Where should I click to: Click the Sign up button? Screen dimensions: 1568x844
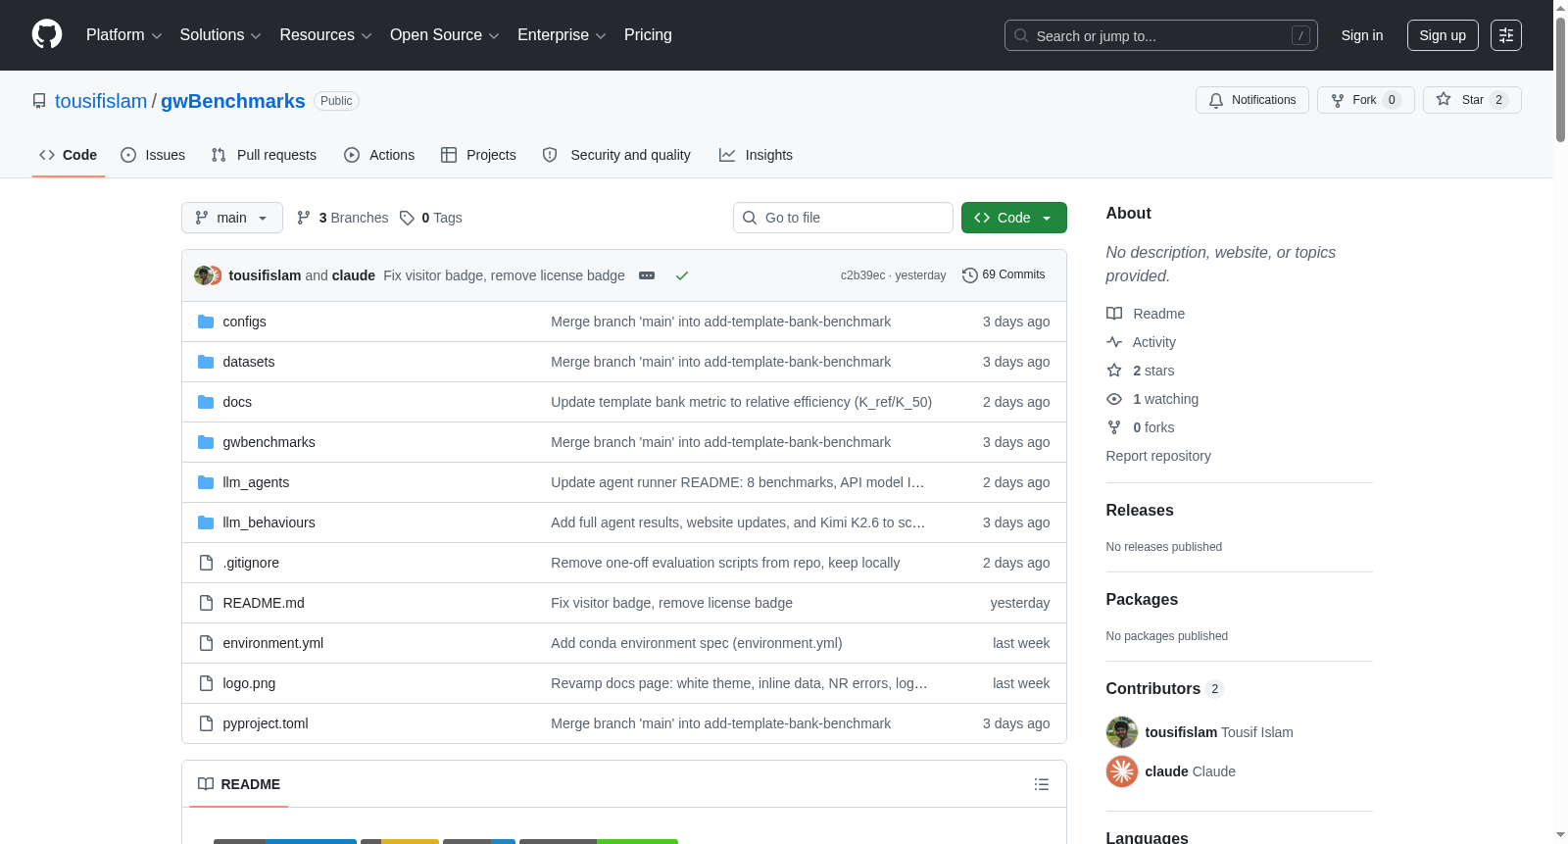pyautogui.click(x=1443, y=35)
